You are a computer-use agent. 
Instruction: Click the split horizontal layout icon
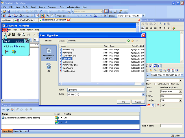[111, 11]
